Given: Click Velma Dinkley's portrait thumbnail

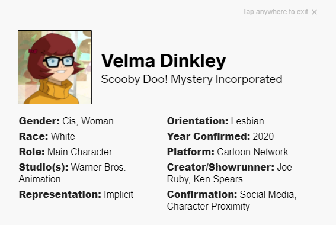Looking at the screenshot, I should coord(55,67).
